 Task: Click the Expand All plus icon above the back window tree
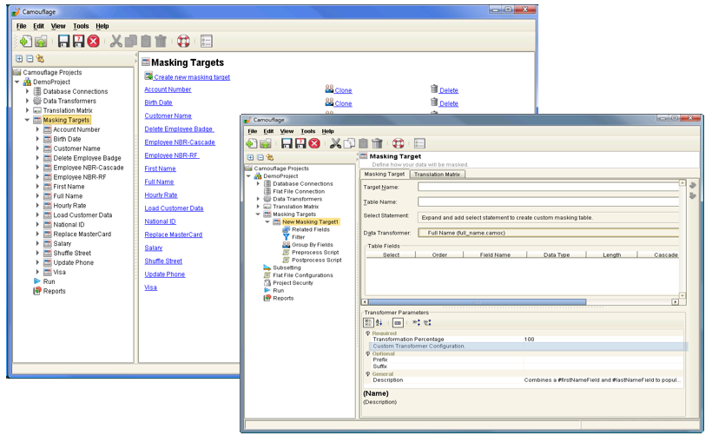click(x=19, y=58)
